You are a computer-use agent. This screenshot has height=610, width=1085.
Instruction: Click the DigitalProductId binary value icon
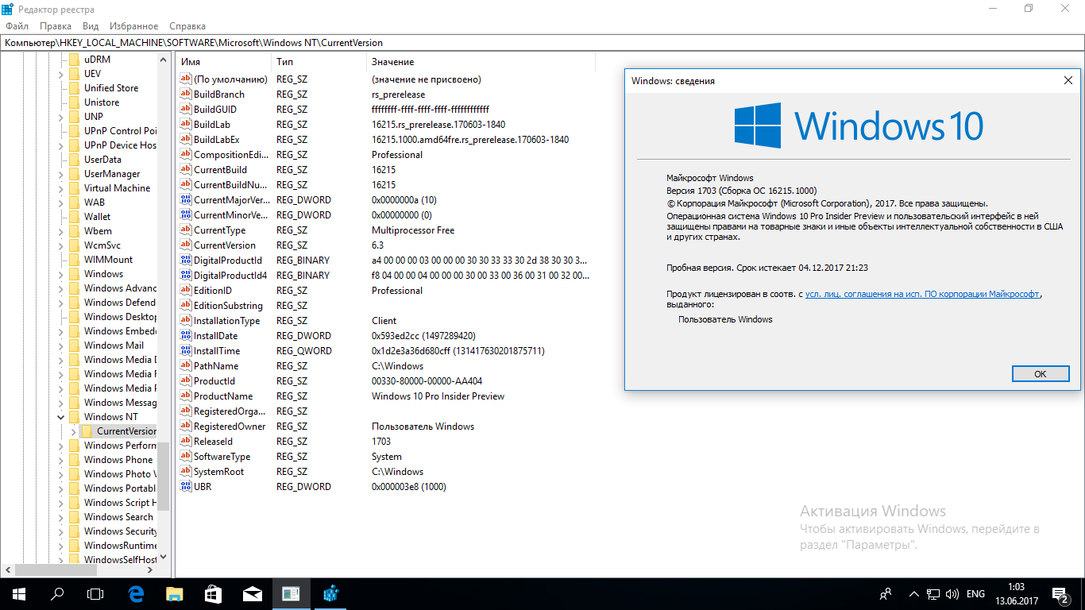point(186,261)
